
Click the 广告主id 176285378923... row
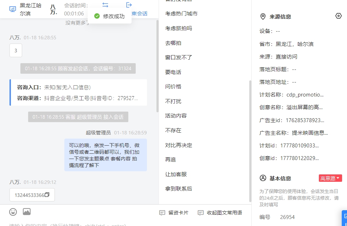[x=292, y=120]
